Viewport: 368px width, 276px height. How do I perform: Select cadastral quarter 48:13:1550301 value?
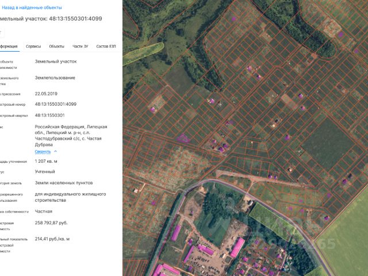point(49,115)
